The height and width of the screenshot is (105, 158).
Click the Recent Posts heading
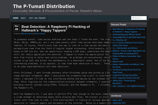coord(118,25)
